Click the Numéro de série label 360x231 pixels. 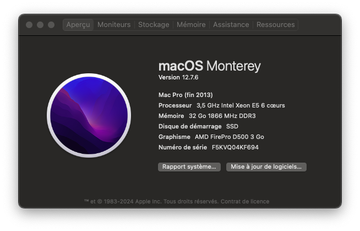[x=183, y=147]
